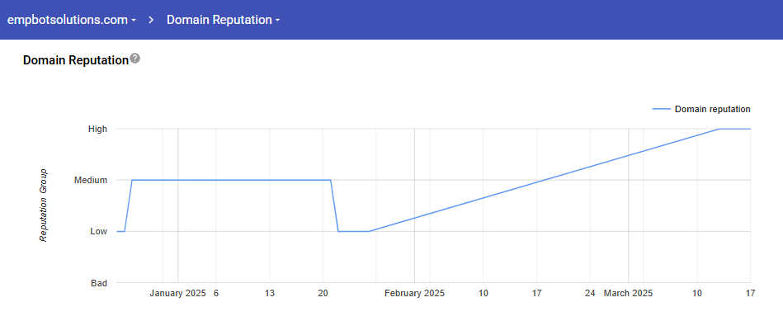Select the Low reputation axis label
This screenshot has height=321, width=783.
pyautogui.click(x=98, y=232)
